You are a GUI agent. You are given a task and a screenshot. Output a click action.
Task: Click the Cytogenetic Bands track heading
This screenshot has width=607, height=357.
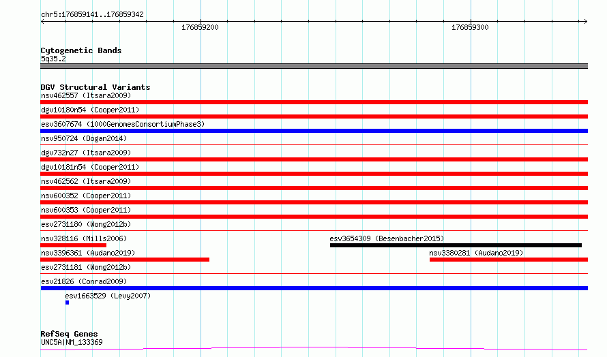click(81, 50)
